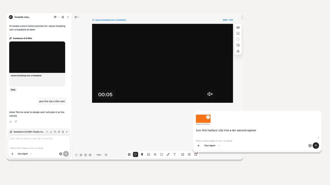Open the cube dropdown at canvas top-left
Viewport: 330px width, 185px height.
click(77, 17)
